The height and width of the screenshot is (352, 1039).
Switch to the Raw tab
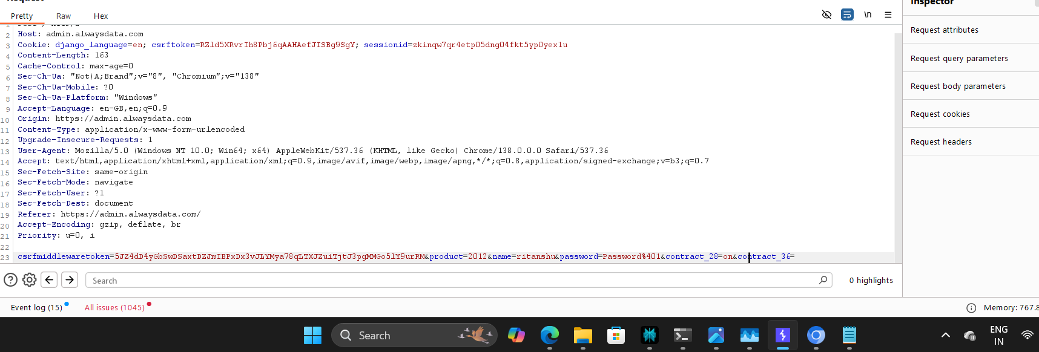64,16
